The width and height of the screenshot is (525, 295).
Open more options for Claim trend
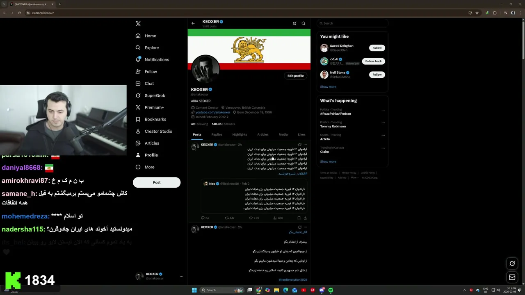point(383,148)
